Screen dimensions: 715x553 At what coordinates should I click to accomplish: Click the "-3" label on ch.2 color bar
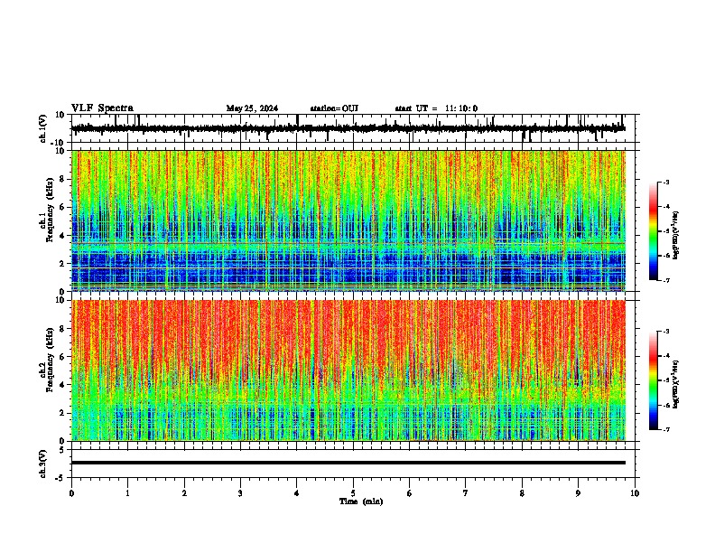click(x=666, y=332)
